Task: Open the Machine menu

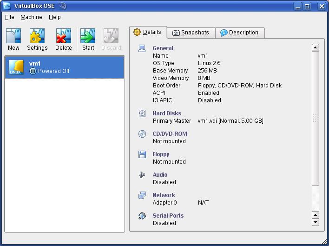Action: click(31, 17)
